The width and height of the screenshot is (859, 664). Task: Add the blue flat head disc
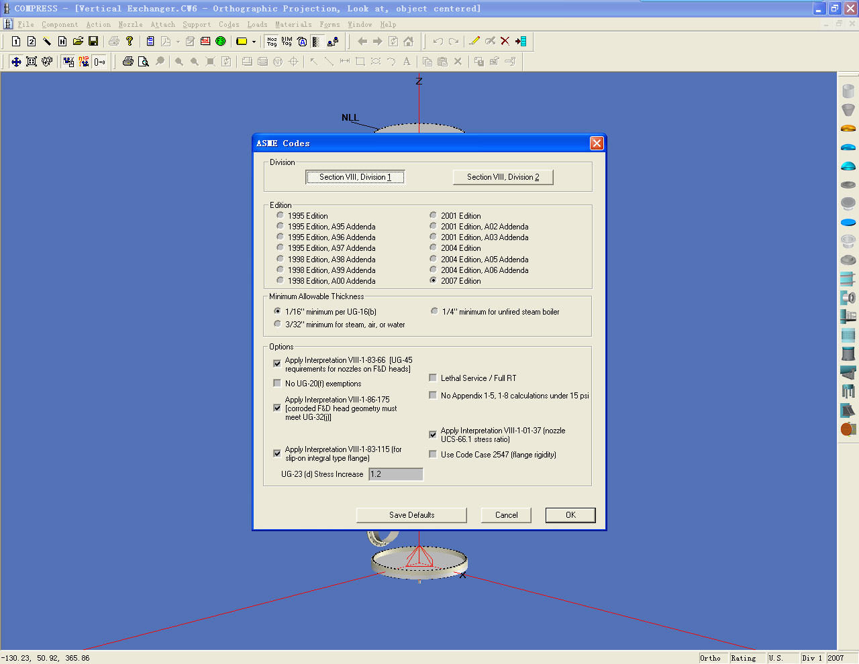[848, 222]
